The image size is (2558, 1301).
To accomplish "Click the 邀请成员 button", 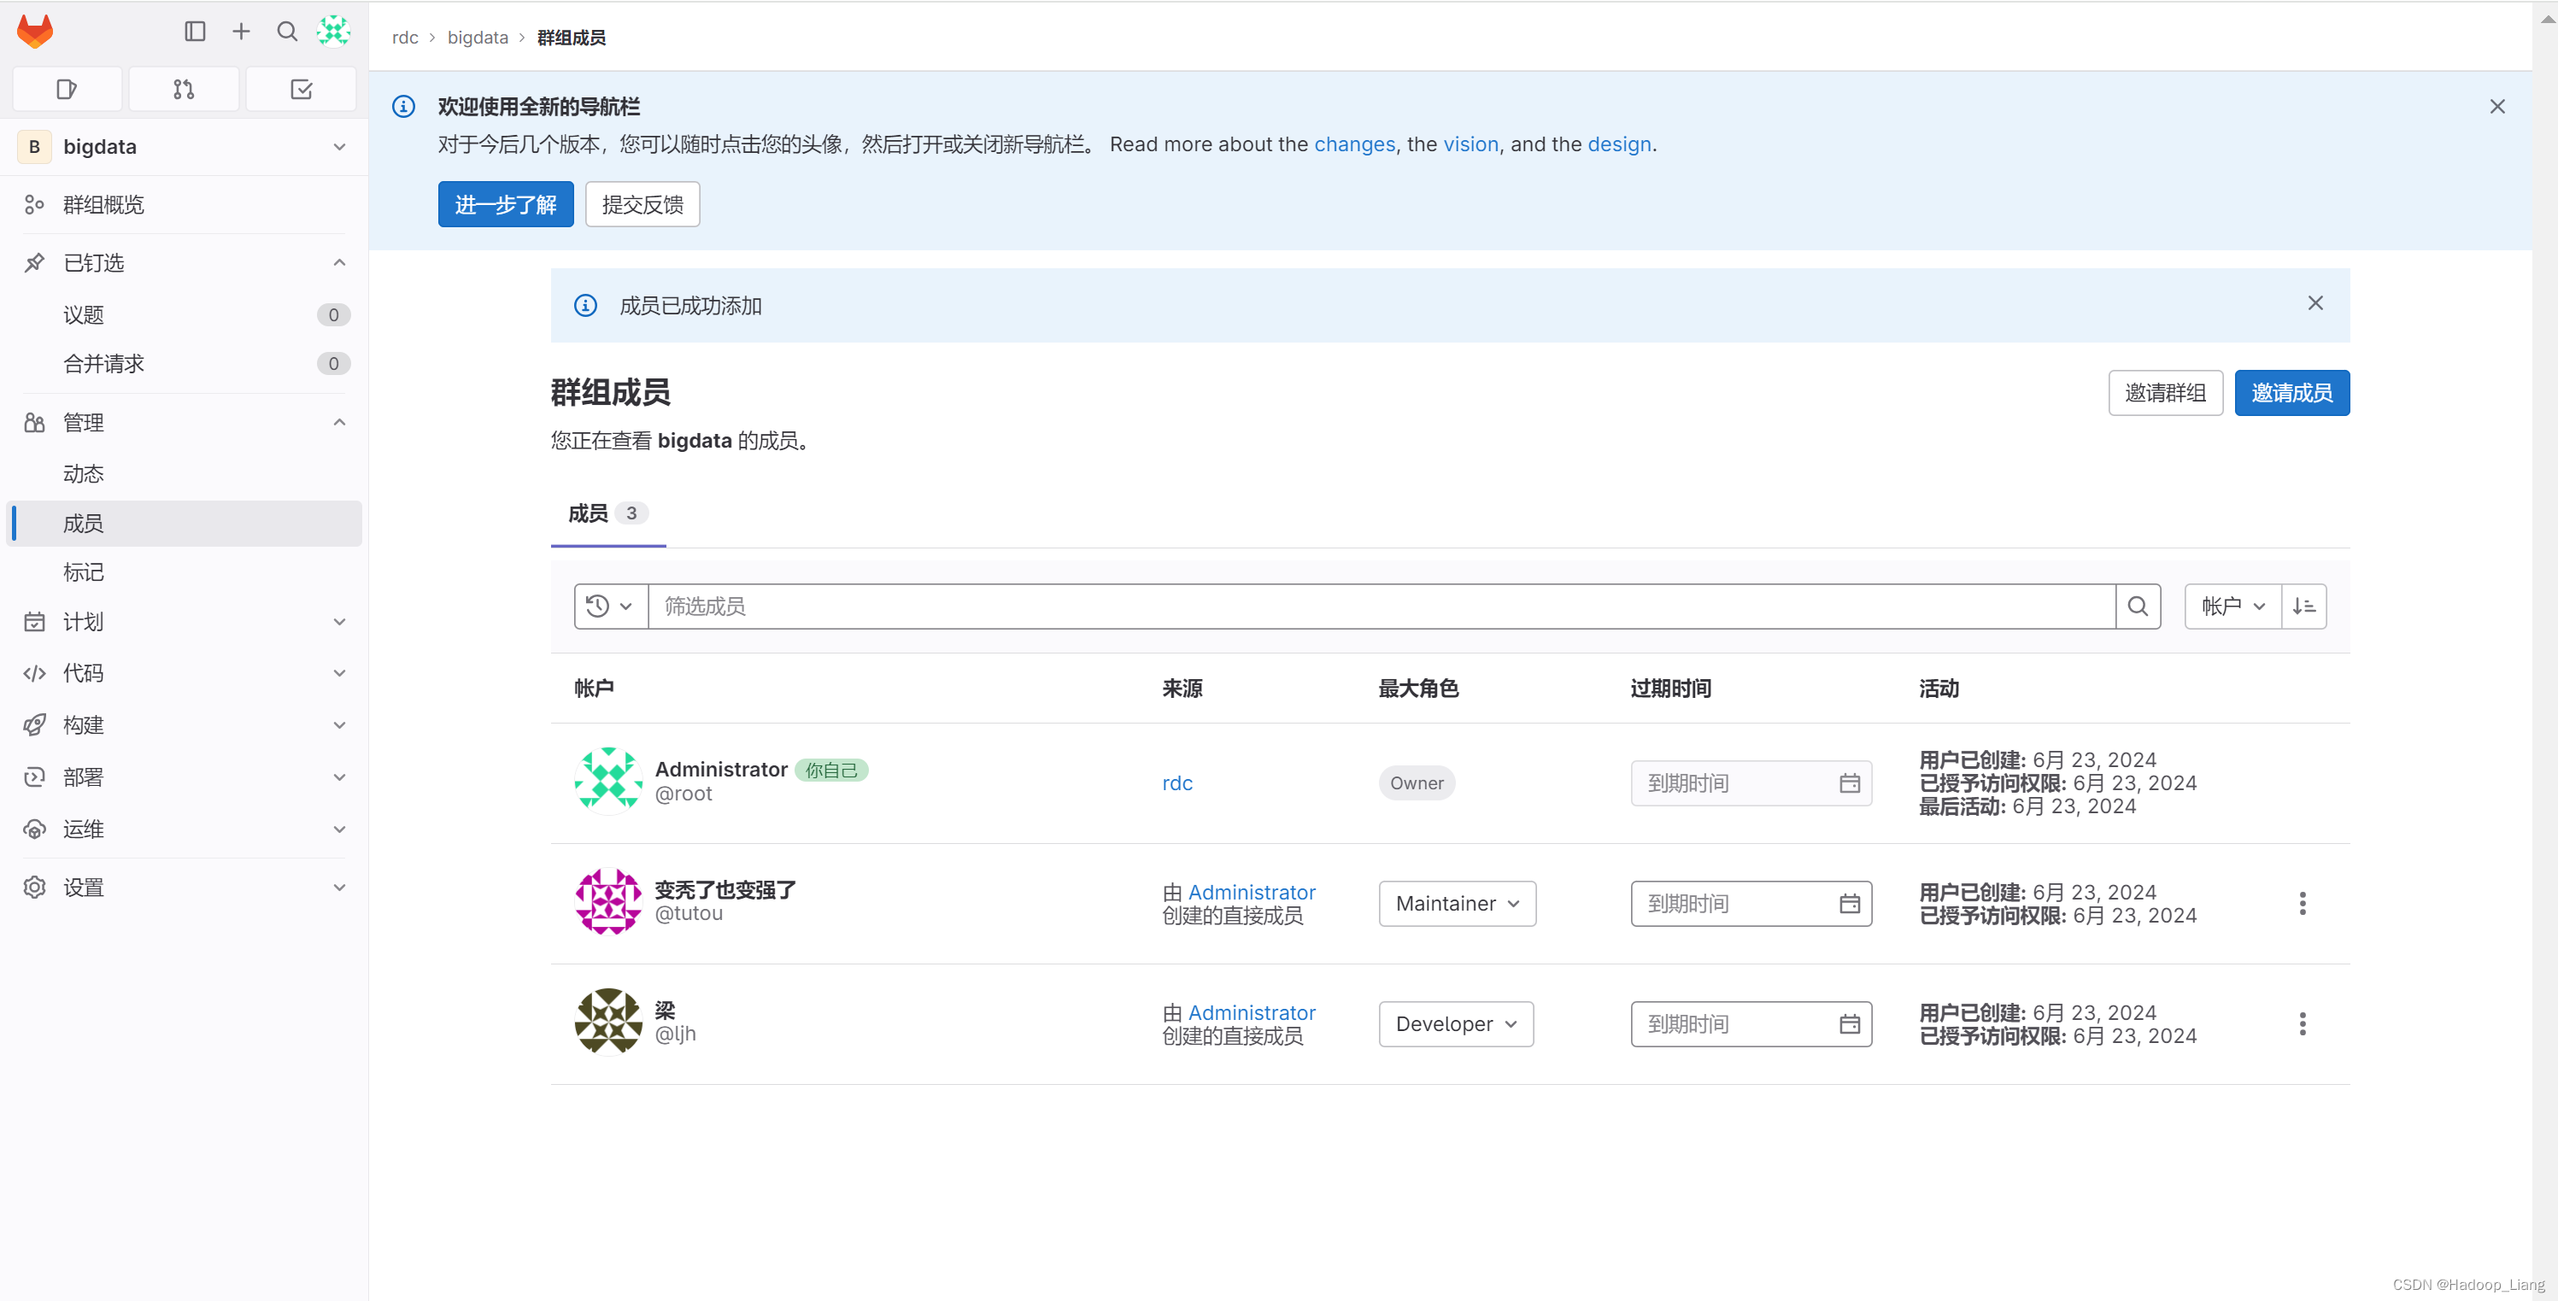I will 2291,393.
